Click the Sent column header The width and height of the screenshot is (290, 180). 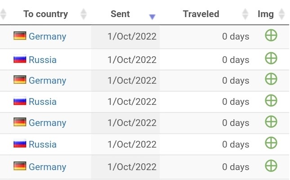tap(120, 14)
